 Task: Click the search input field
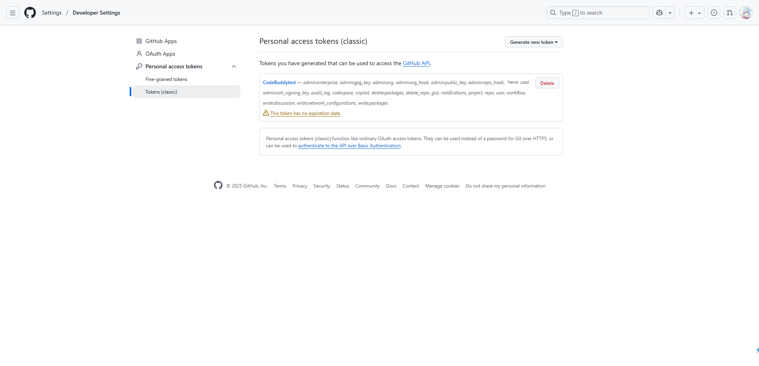tap(598, 13)
